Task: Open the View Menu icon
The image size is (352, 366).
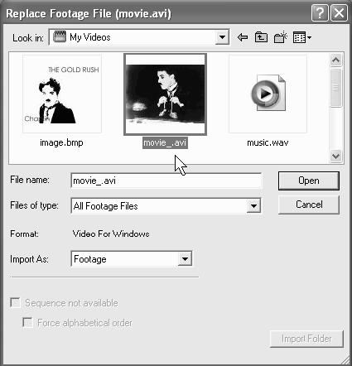Action: pyautogui.click(x=302, y=37)
